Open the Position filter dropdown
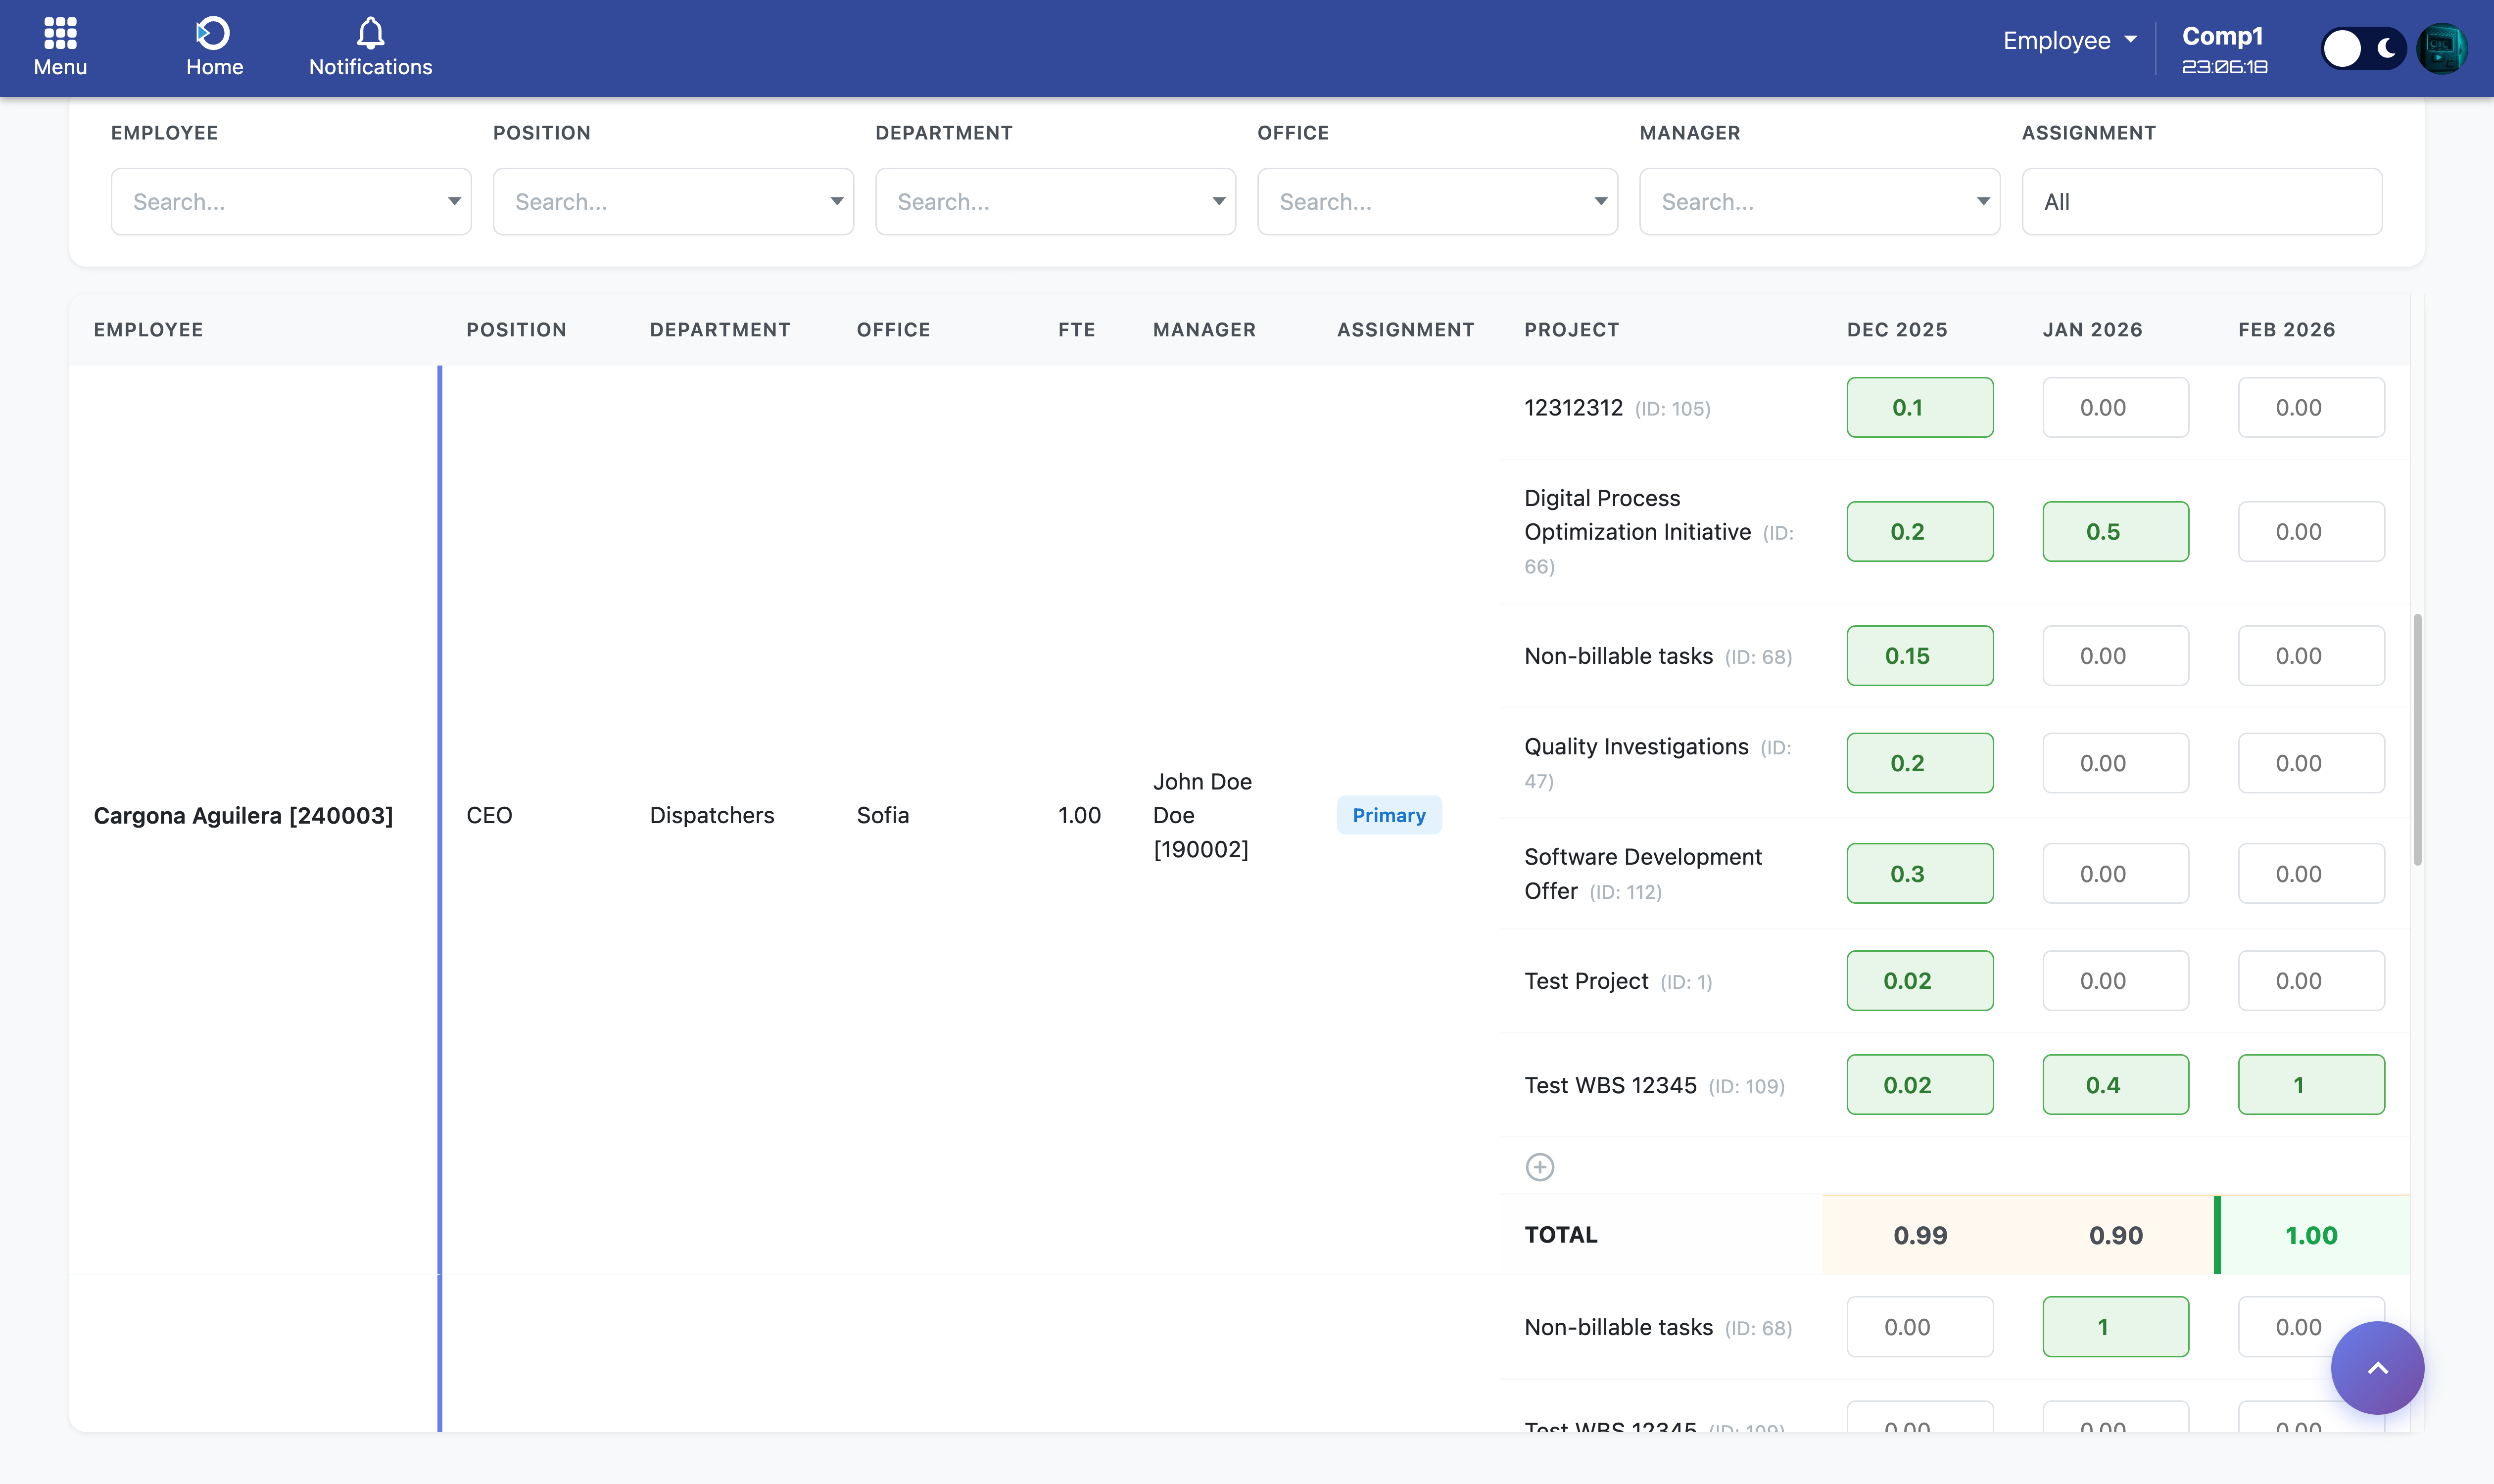The height and width of the screenshot is (1484, 2494). click(673, 202)
